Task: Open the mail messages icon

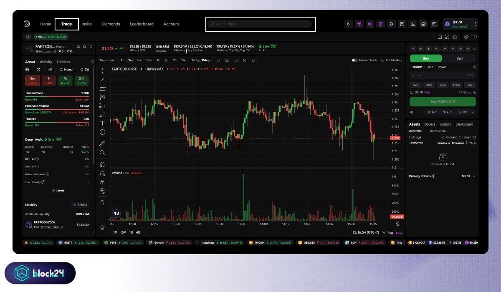Action: pyautogui.click(x=434, y=24)
